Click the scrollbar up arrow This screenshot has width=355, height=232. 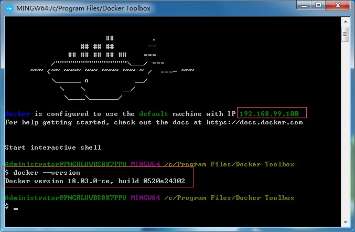346,22
